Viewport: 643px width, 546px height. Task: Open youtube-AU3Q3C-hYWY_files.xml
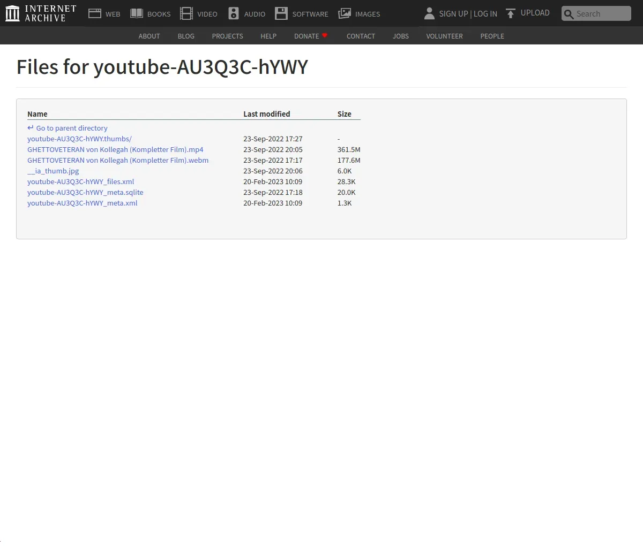[x=80, y=182]
